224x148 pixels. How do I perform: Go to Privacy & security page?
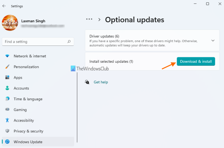tap(28, 131)
